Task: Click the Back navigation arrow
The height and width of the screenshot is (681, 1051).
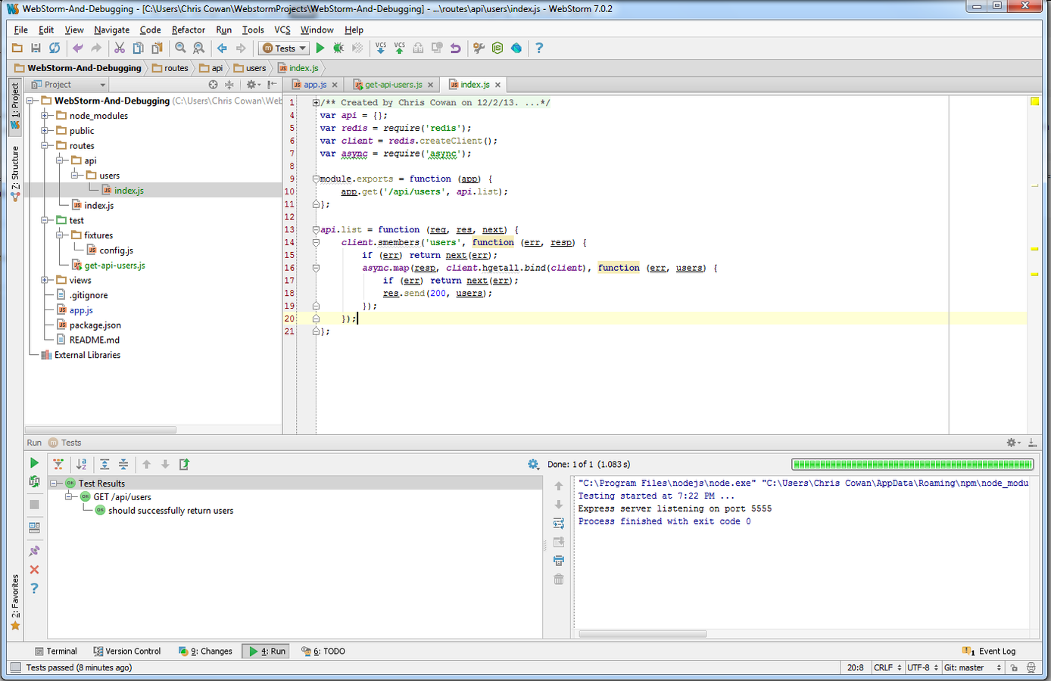Action: [x=222, y=48]
